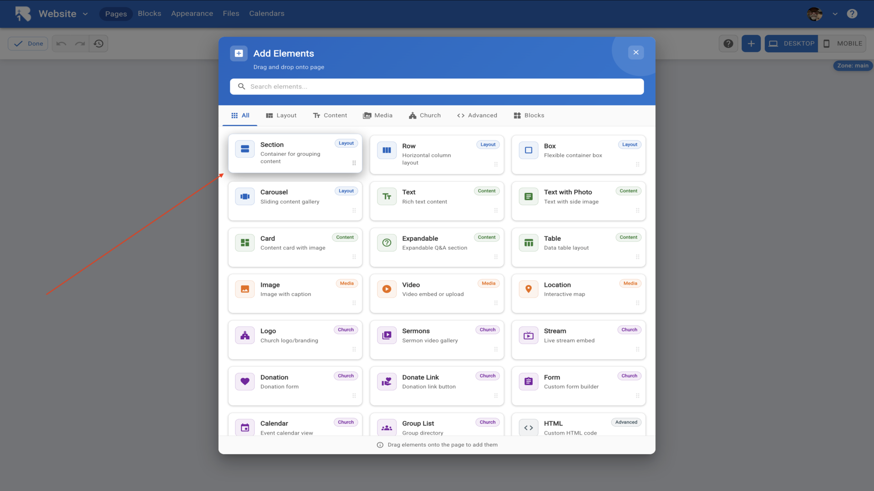Open the user profile dropdown arrow
This screenshot has width=874, height=491.
point(835,14)
